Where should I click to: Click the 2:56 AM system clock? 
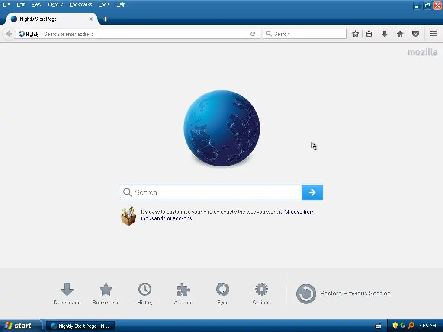[427, 326]
